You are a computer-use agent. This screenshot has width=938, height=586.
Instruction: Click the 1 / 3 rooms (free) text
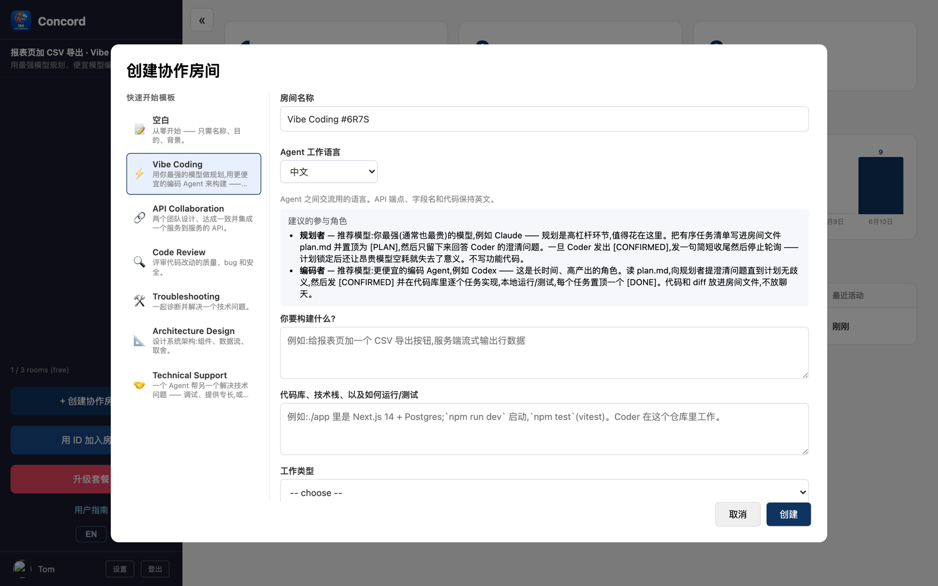pyautogui.click(x=40, y=370)
